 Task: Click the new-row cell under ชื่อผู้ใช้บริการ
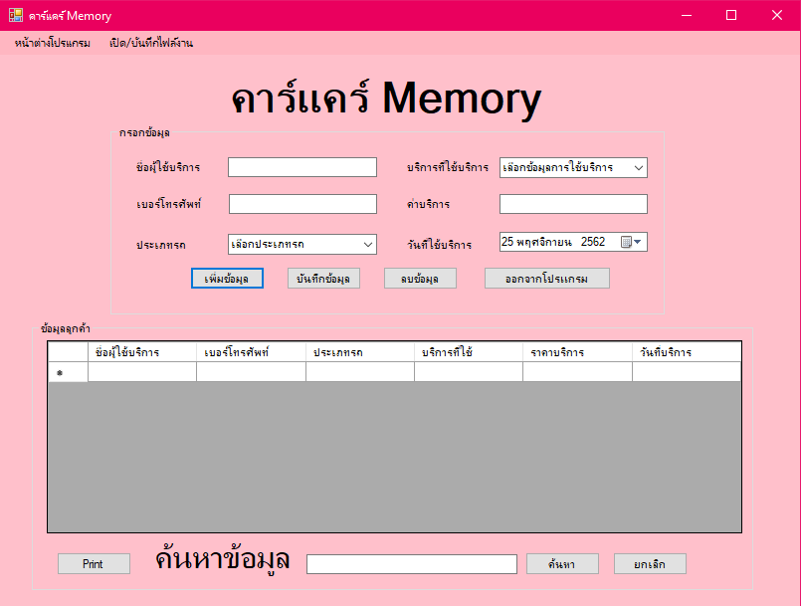142,372
